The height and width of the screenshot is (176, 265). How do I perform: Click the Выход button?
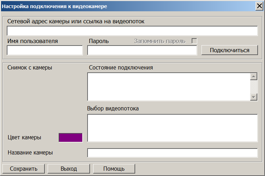[x=68, y=169]
